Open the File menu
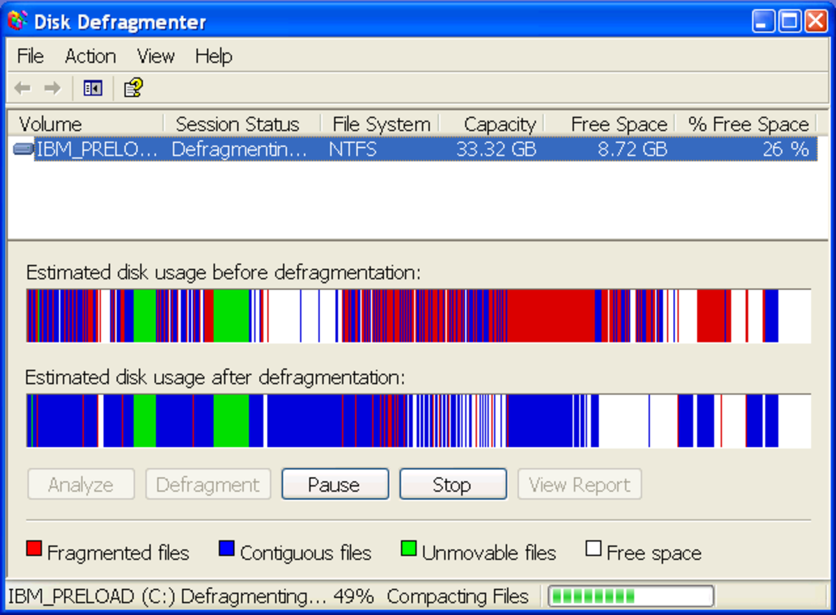This screenshot has height=615, width=836. click(x=29, y=56)
